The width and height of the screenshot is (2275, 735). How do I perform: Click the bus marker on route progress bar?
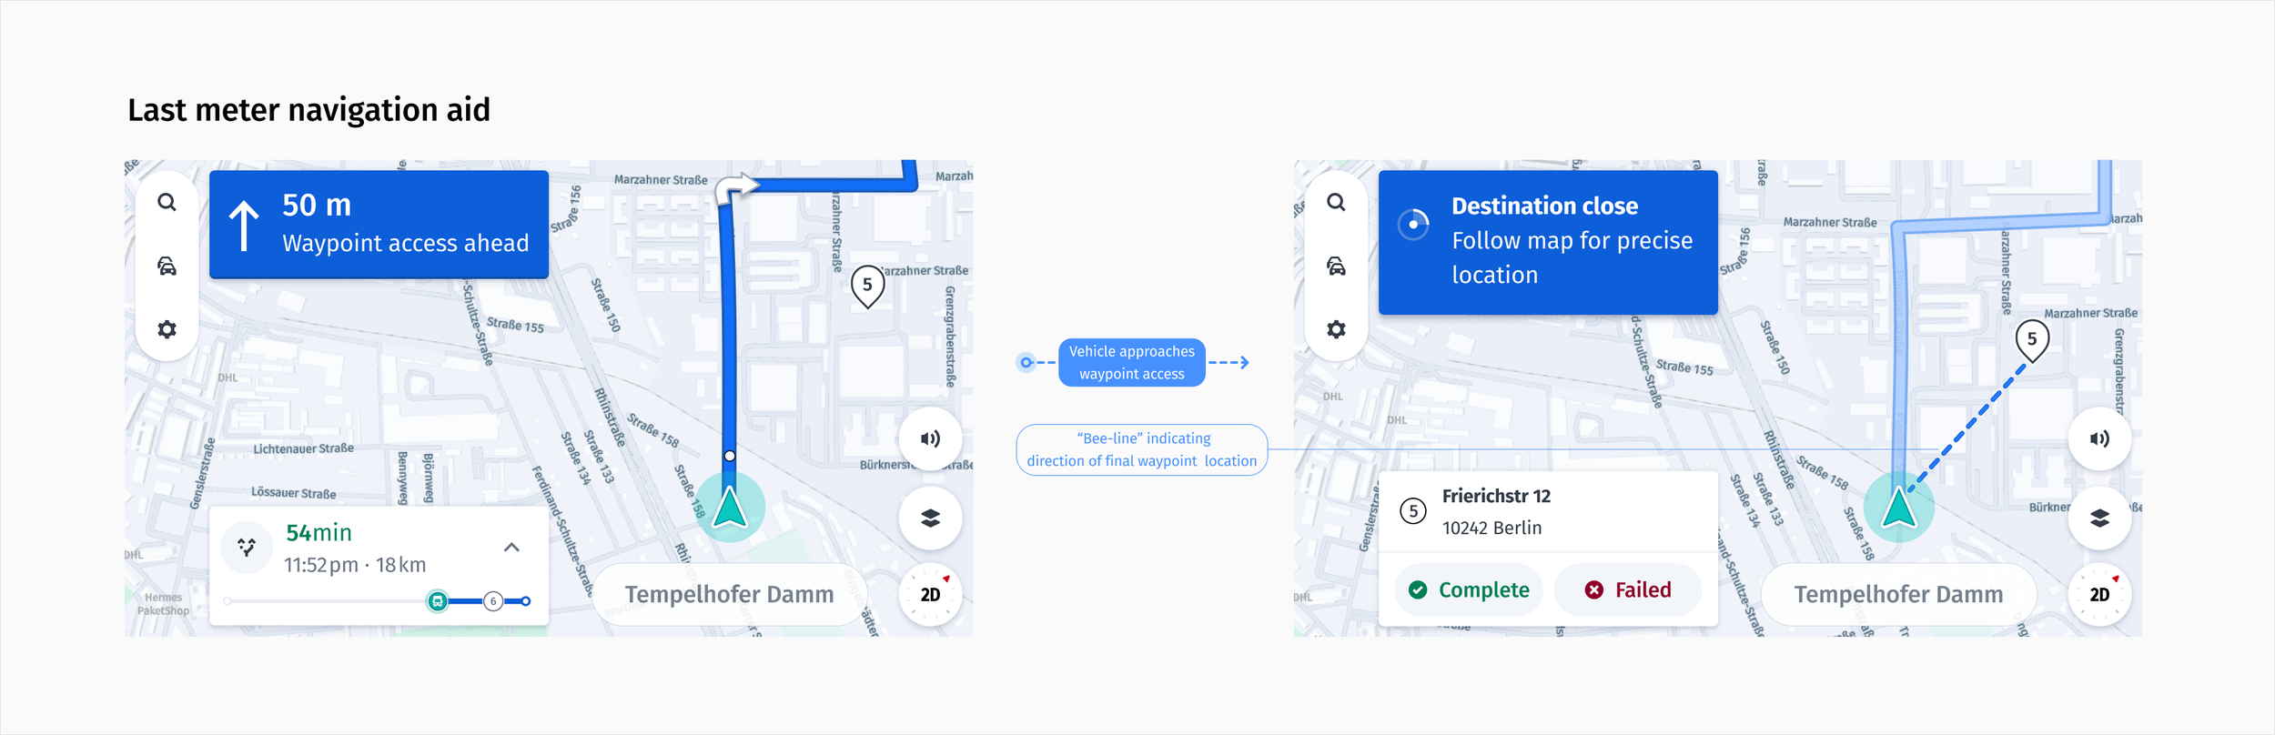coord(438,601)
